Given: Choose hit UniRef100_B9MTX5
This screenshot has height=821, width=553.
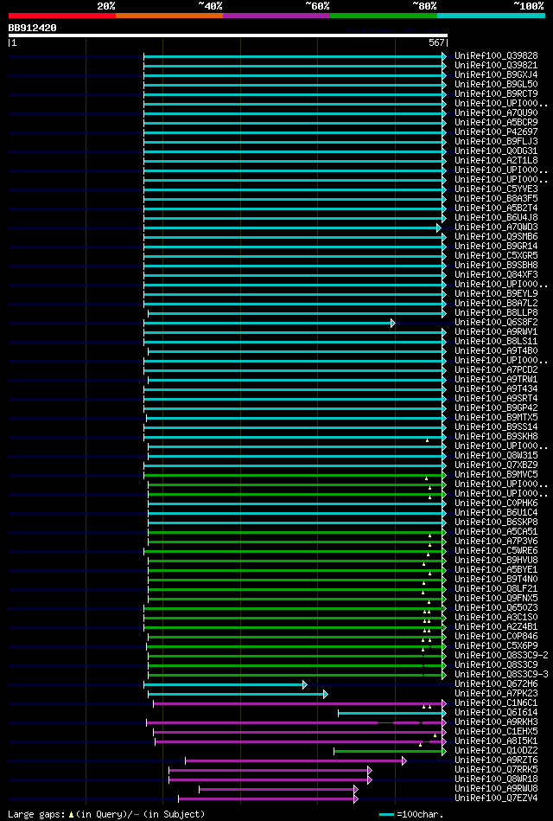Looking at the screenshot, I should coord(496,417).
